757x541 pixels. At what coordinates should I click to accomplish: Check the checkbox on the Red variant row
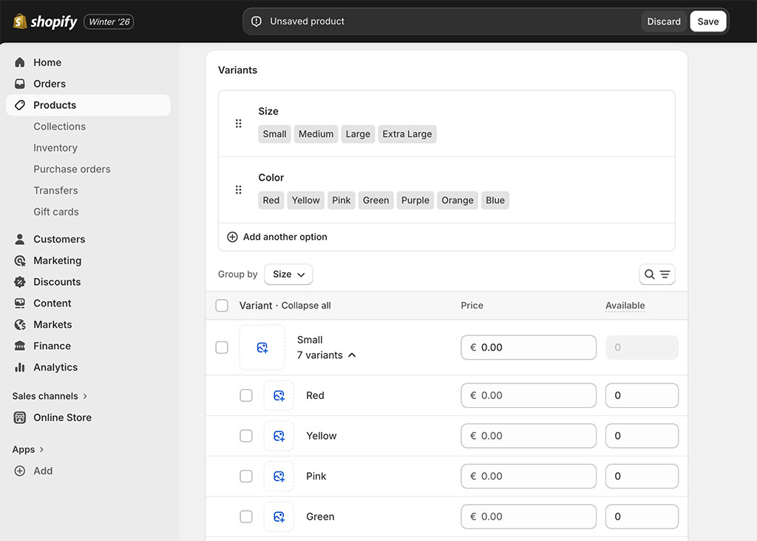(x=246, y=395)
